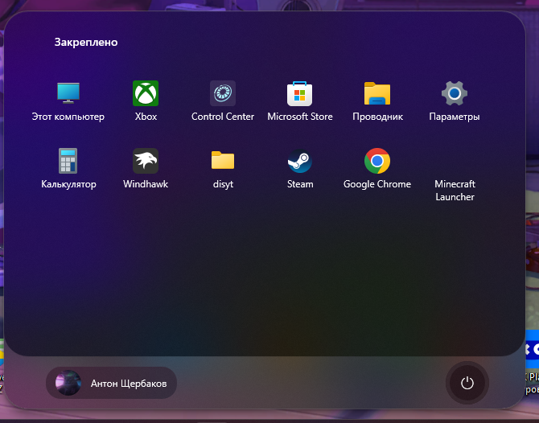This screenshot has height=423, width=539.
Task: Launch Google Chrome
Action: click(377, 169)
